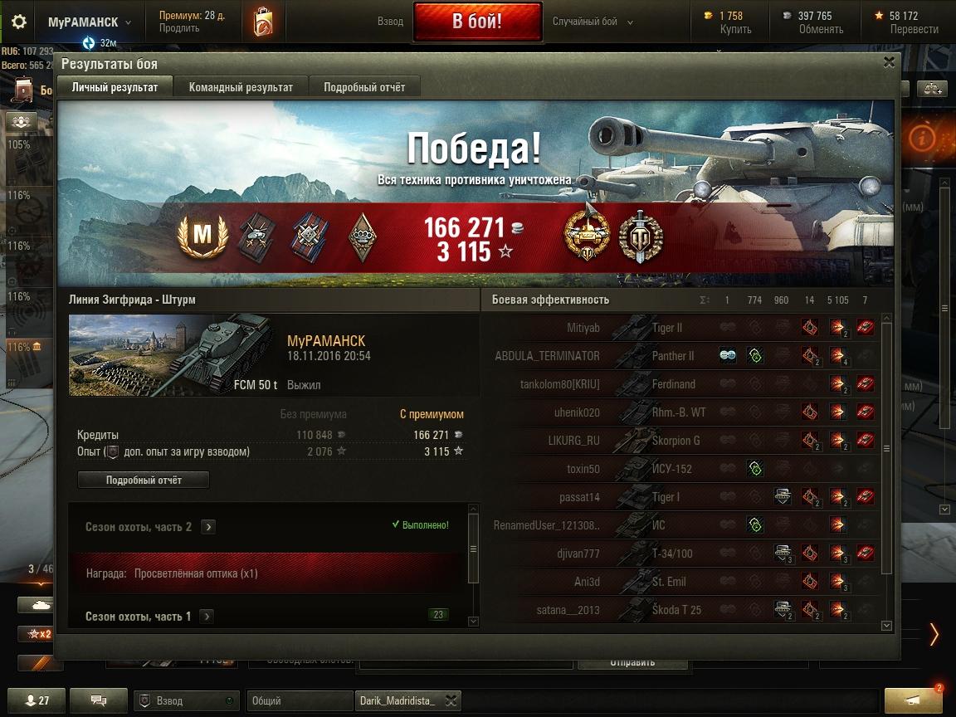Expand 'Сезон охоты, часть 2' mission arrow
The width and height of the screenshot is (956, 717).
208,527
